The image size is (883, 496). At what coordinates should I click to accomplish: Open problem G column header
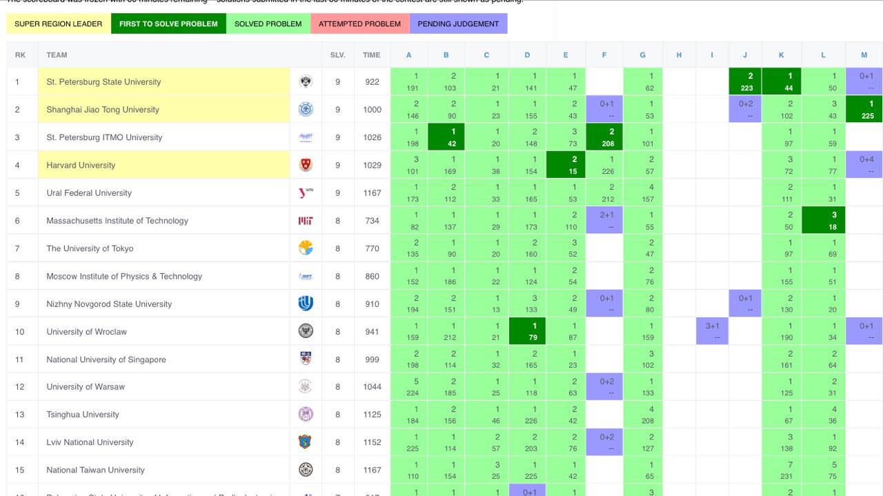(x=643, y=55)
